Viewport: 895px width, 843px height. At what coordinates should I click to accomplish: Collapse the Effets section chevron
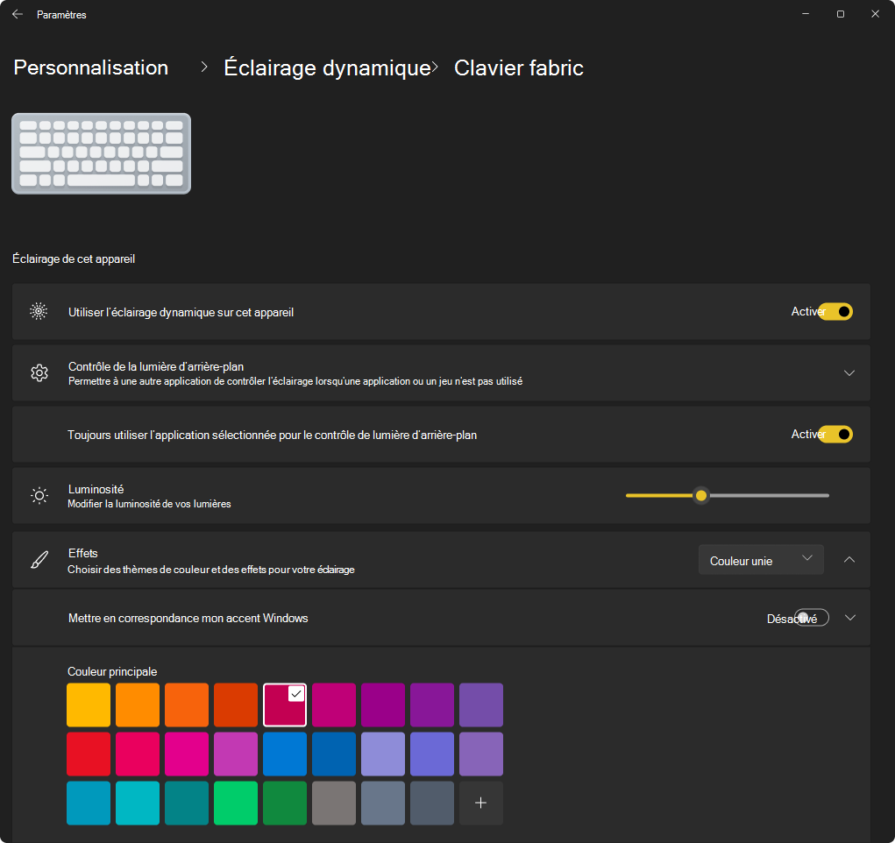(x=849, y=560)
